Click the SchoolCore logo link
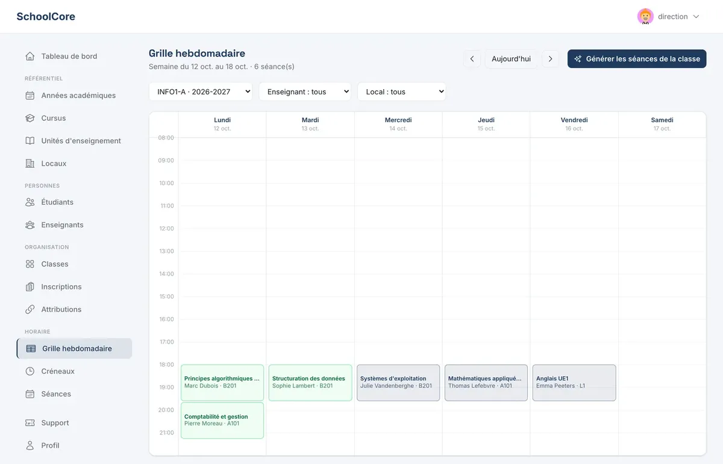This screenshot has width=723, height=464. tap(46, 17)
